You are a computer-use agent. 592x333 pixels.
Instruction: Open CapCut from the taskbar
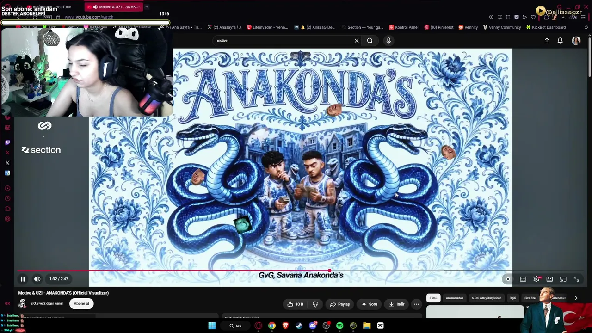[x=381, y=326]
